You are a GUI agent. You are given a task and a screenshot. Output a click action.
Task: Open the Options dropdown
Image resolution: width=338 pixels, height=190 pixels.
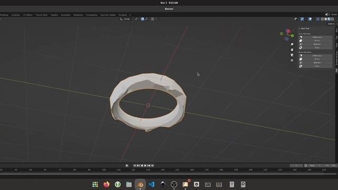point(332,24)
